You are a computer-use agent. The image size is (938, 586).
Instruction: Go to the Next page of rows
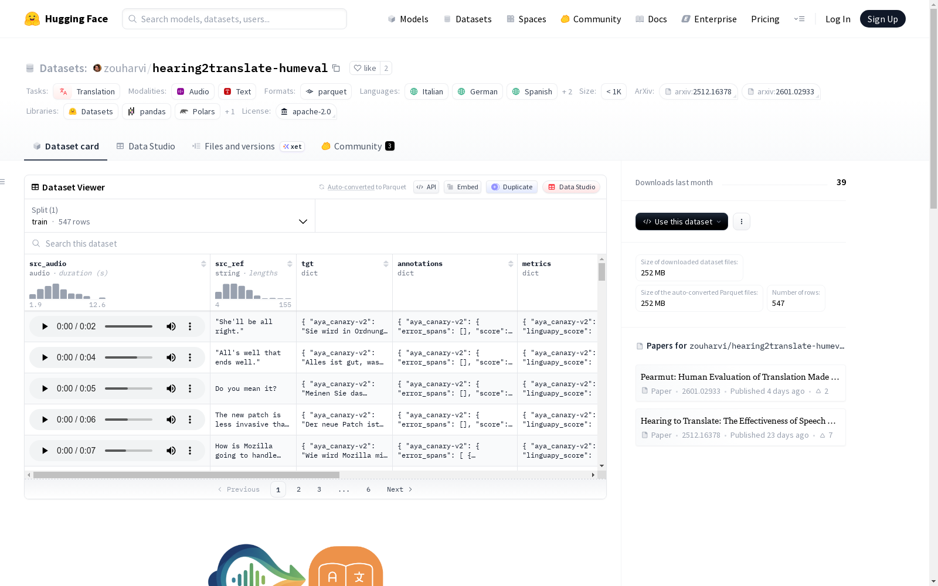(400, 489)
